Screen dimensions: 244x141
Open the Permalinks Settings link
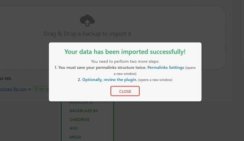click(x=166, y=68)
